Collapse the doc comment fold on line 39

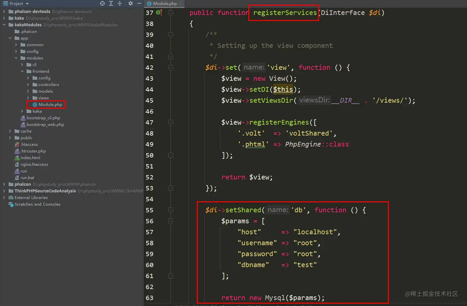171,35
